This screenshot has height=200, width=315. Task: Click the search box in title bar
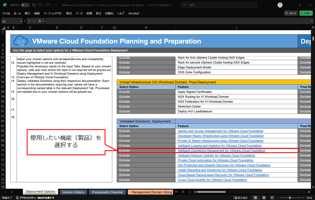click(219, 5)
